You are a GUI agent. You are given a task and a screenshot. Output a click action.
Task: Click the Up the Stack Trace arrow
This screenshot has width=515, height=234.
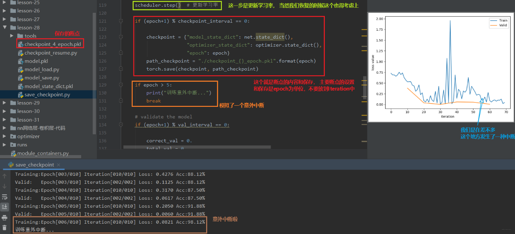(x=5, y=176)
